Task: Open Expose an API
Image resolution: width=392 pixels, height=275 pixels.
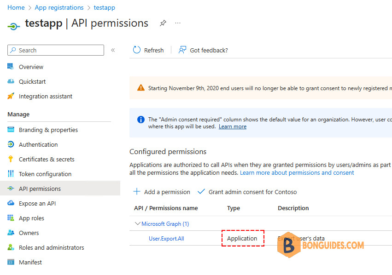Action: click(37, 203)
